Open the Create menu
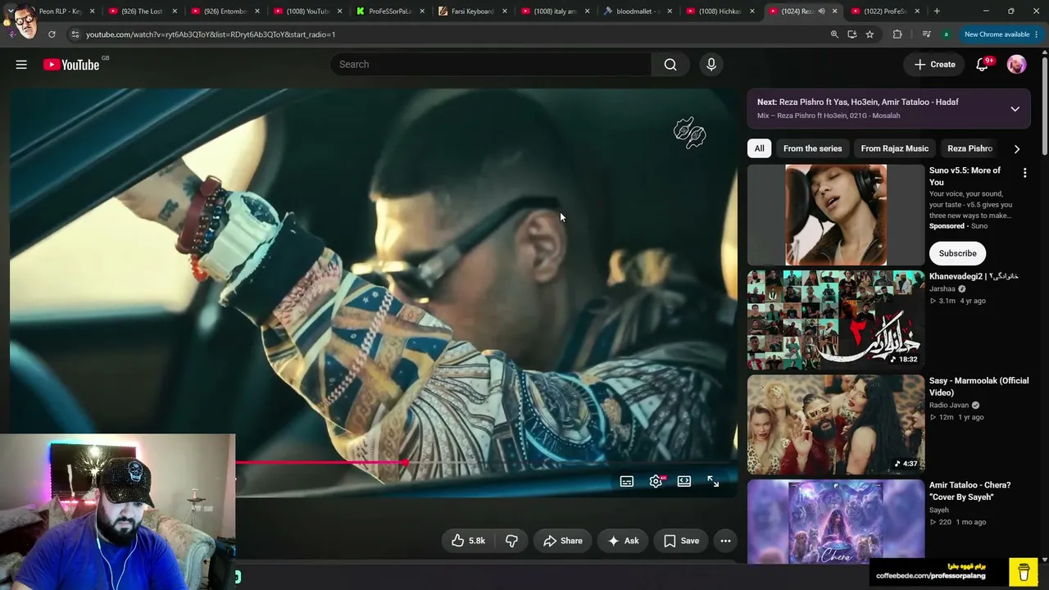The width and height of the screenshot is (1049, 590). [x=934, y=65]
